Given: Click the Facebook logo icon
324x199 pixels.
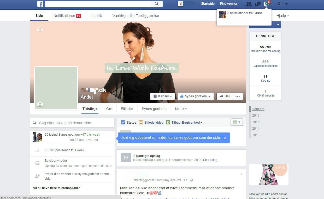Looking at the screenshot, I should point(40,4).
